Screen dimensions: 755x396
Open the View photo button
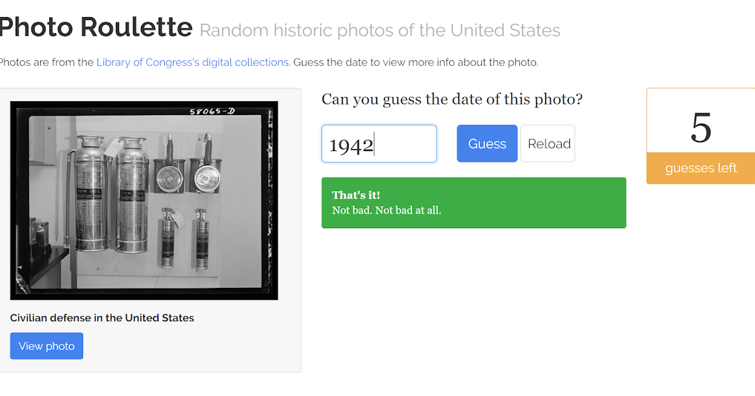pos(47,346)
